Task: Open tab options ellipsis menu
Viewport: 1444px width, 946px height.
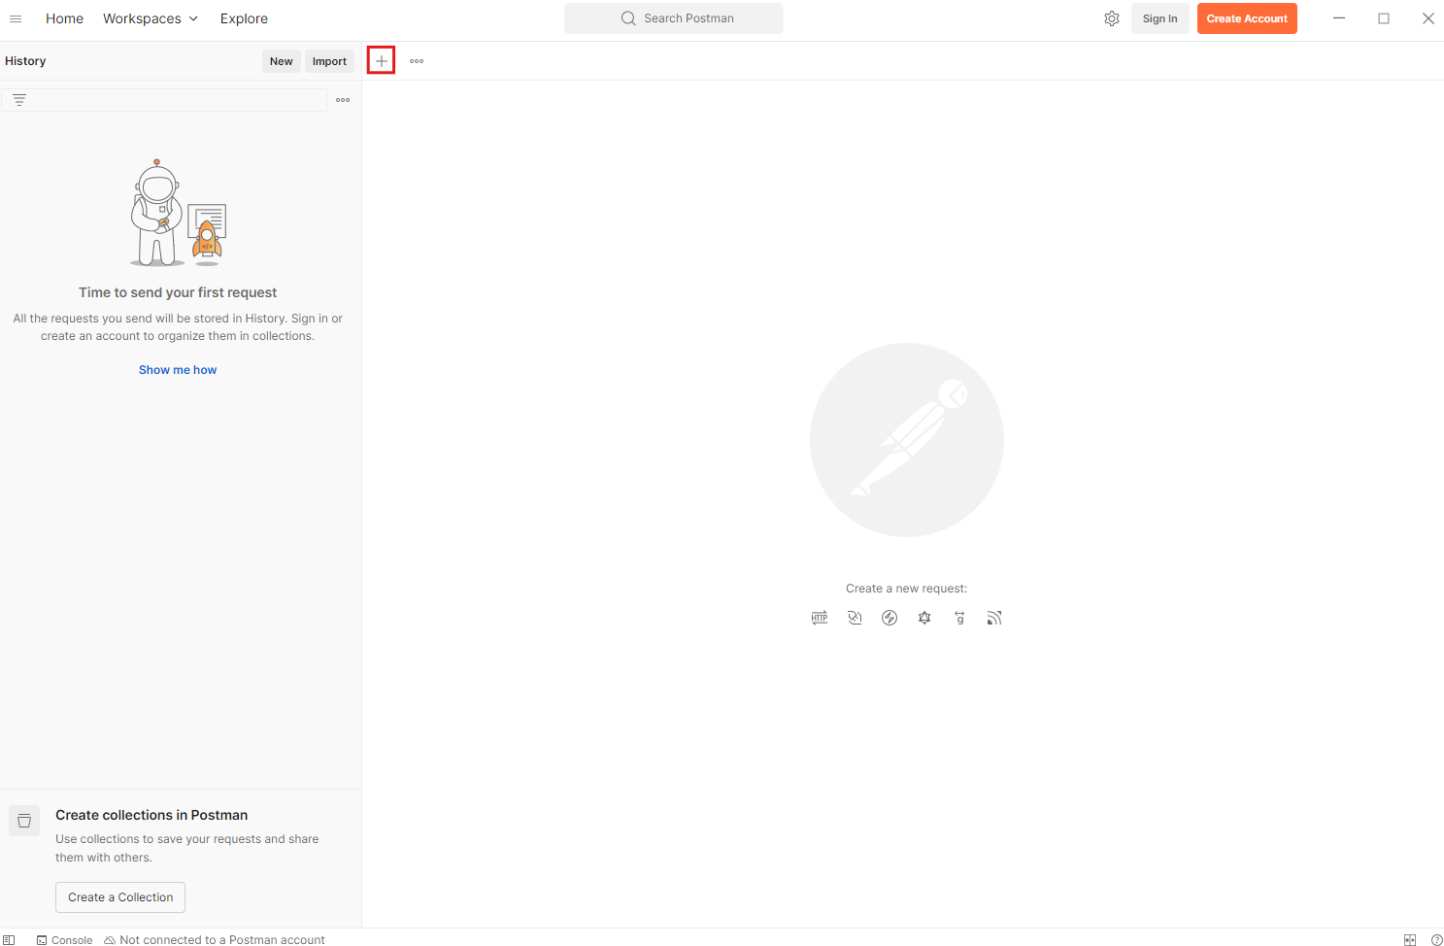Action: tap(417, 61)
